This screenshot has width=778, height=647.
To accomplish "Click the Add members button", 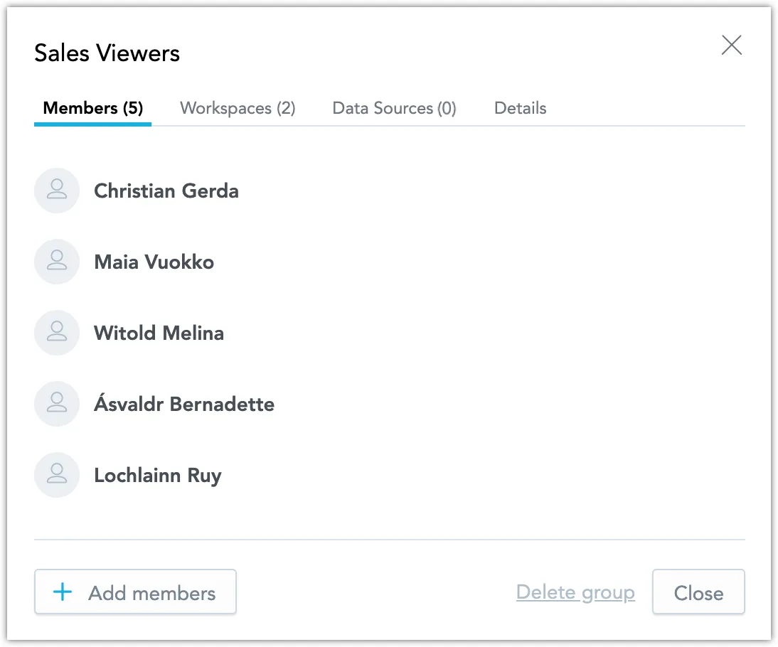I will pos(135,592).
